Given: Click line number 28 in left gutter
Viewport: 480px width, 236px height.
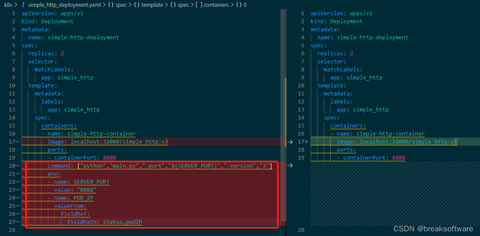Looking at the screenshot, I should [x=11, y=230].
